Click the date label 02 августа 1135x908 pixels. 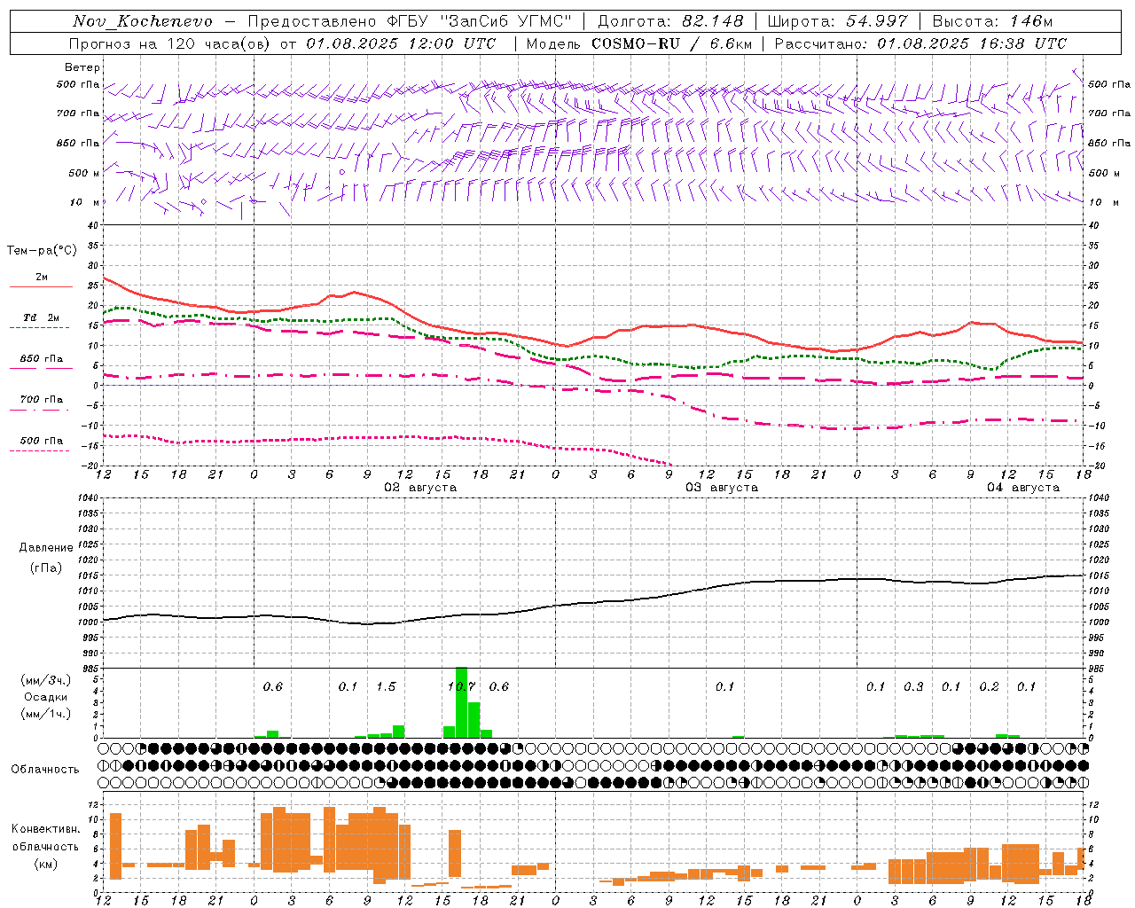tap(420, 488)
